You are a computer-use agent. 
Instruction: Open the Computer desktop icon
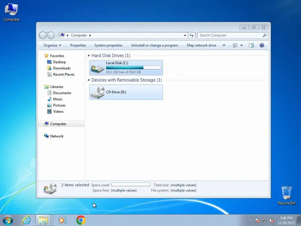point(11,12)
